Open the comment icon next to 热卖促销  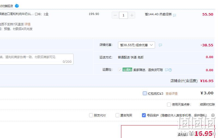point(174,15)
